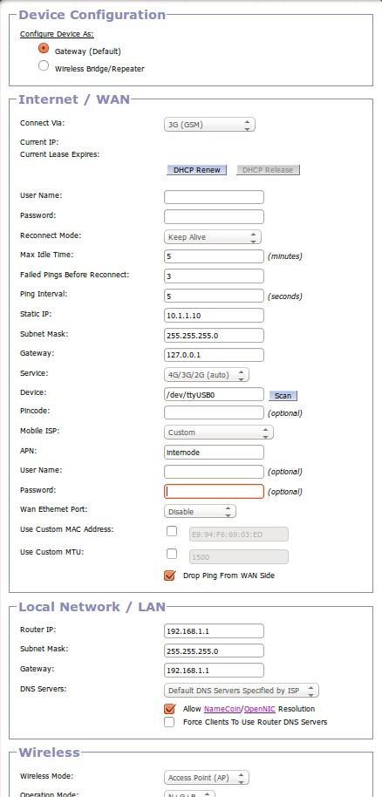382x797 pixels.
Task: Click the '(seconds)' unit text
Action: [x=285, y=296]
